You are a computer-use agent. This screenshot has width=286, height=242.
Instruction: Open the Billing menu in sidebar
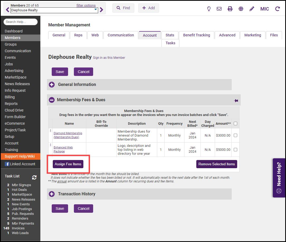pos(10,97)
